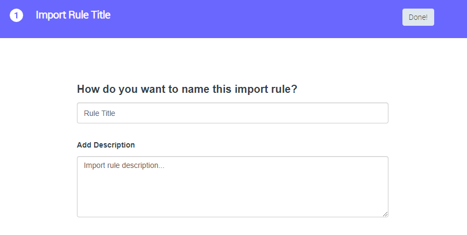Click the "Import rule description..." placeholder text
Screen dimensions: 467x235
pos(124,166)
